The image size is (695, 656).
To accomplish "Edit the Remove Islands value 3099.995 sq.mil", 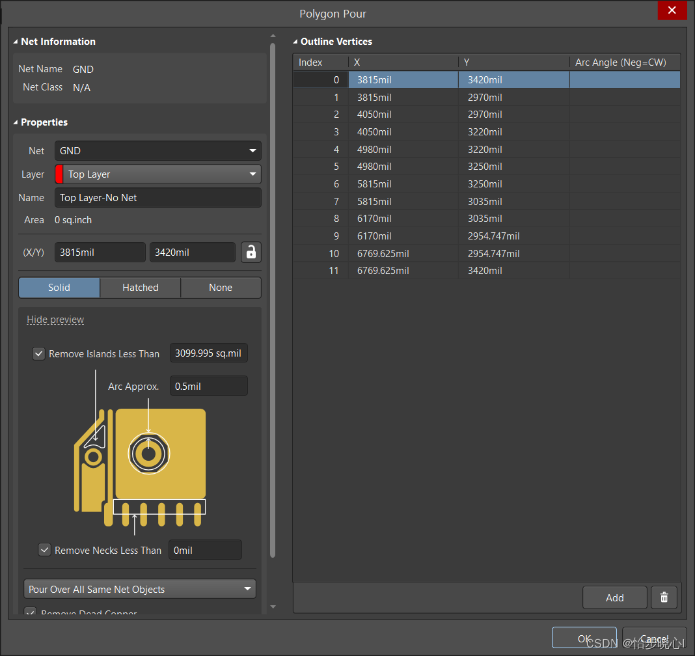I will coord(209,353).
